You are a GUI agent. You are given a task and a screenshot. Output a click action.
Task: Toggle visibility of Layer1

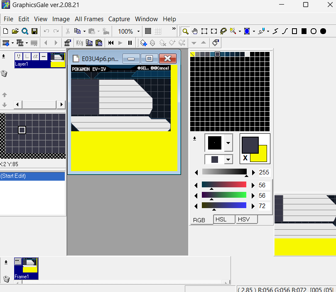tap(19, 56)
